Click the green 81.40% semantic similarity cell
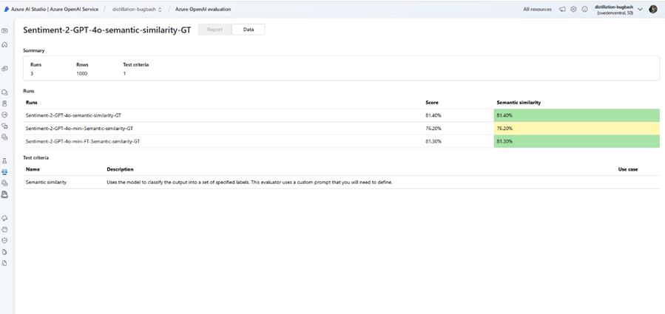 click(577, 115)
